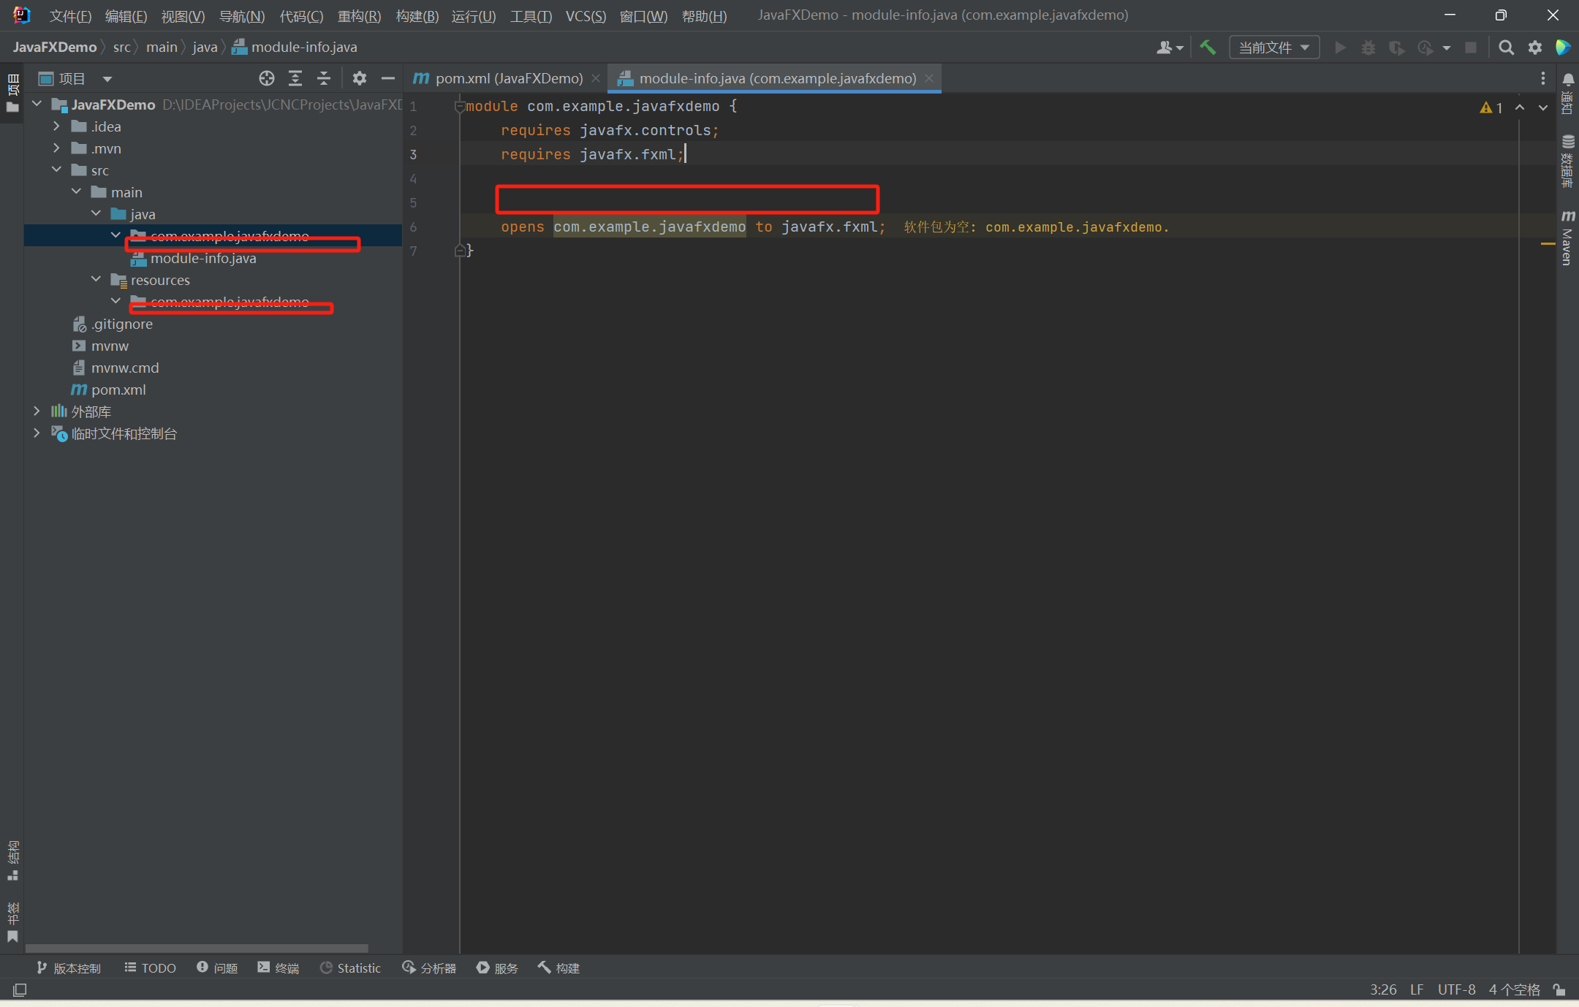Click the Select Opened File target icon

pyautogui.click(x=267, y=78)
